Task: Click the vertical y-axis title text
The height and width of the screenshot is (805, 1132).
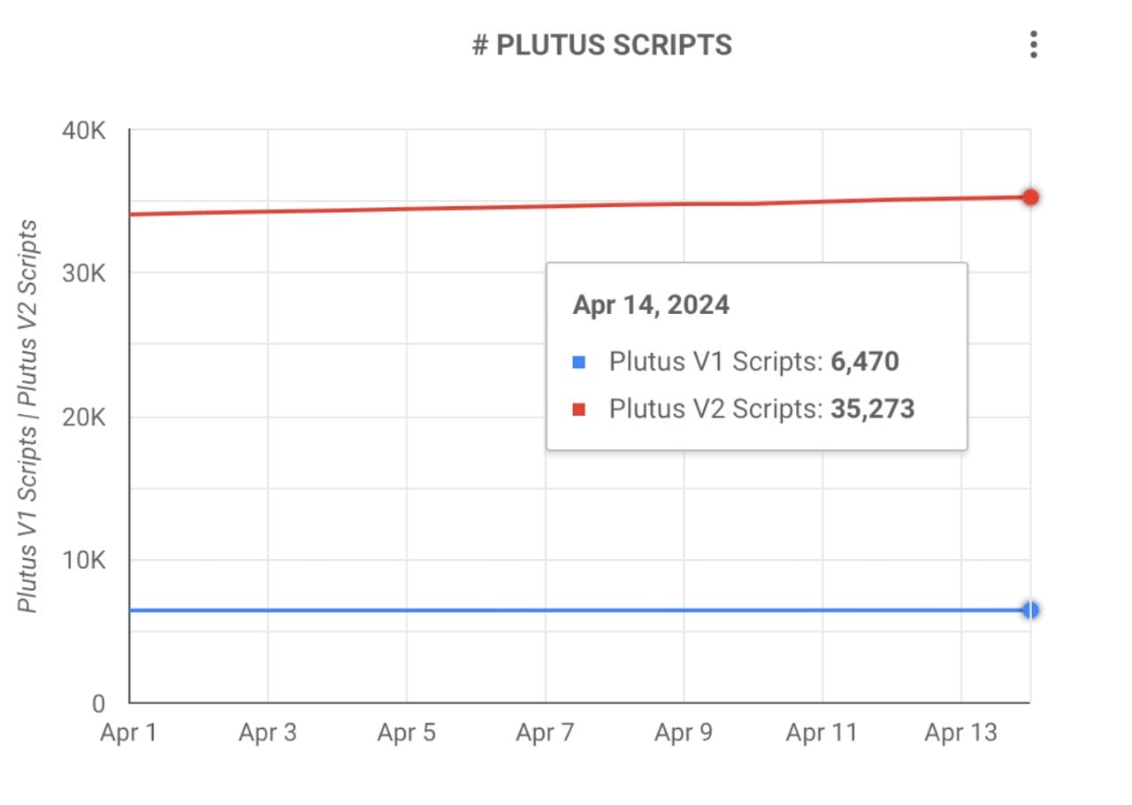Action: click(x=28, y=416)
